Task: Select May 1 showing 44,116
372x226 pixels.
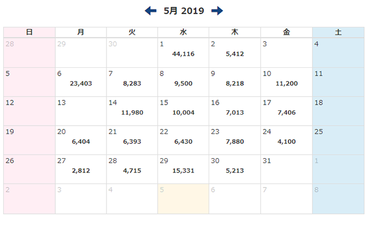Action: [x=183, y=53]
